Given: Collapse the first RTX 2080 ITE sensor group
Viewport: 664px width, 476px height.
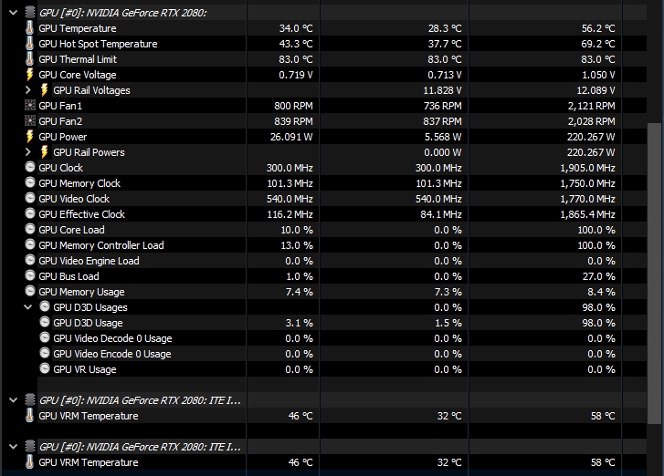Looking at the screenshot, I should (x=14, y=400).
